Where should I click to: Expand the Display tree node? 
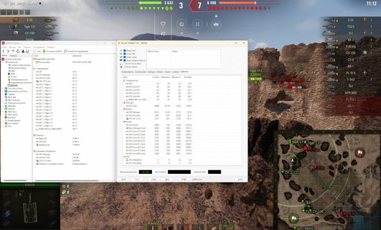3,97
